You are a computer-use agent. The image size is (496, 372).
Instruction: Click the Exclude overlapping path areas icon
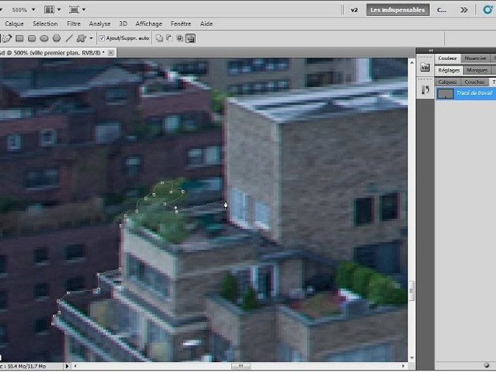coord(191,38)
